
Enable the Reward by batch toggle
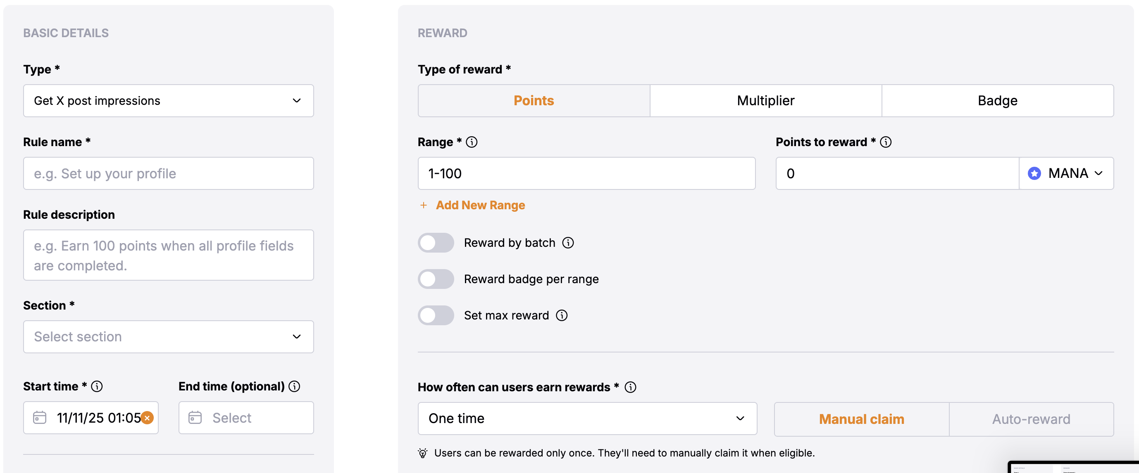[436, 243]
